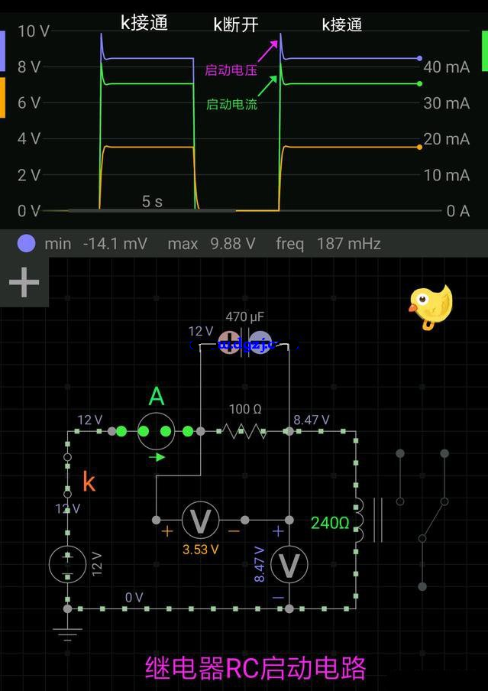Toggle the relay contact switch

[432, 521]
